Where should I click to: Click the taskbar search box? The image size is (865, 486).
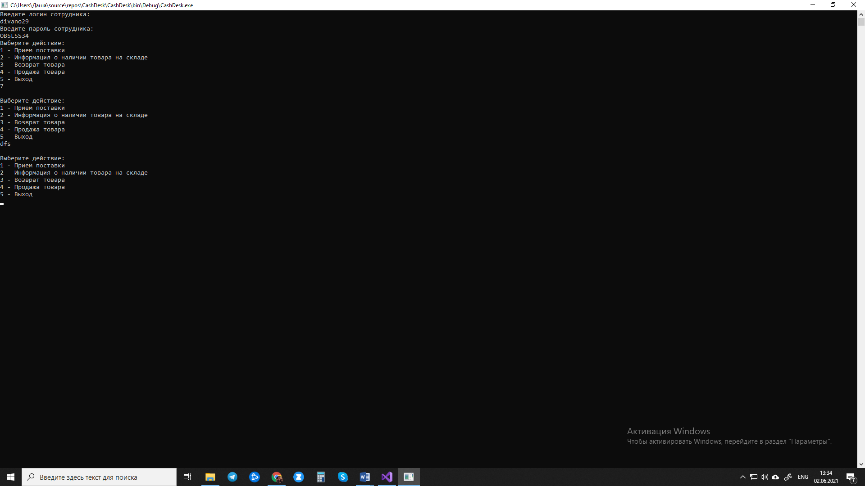tap(99, 477)
